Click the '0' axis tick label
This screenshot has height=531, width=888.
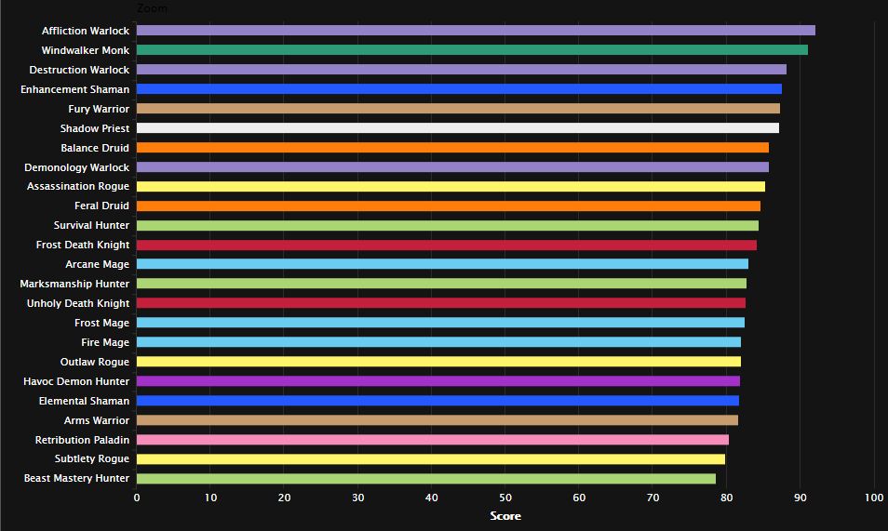[137, 498]
